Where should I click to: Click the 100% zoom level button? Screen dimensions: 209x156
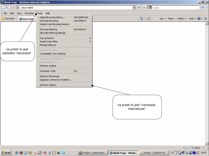tap(196, 148)
